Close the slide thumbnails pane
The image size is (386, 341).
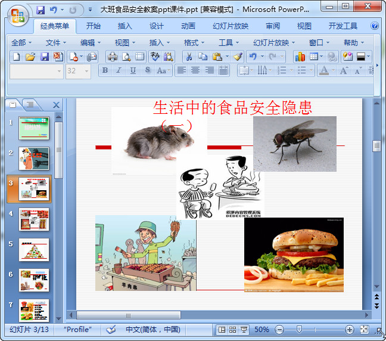[56, 105]
